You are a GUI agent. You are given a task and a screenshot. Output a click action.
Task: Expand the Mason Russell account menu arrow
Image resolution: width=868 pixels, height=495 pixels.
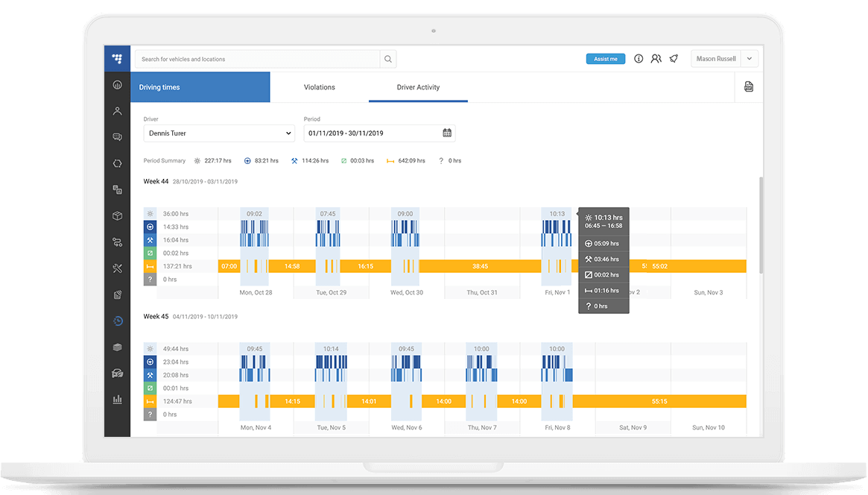click(749, 59)
